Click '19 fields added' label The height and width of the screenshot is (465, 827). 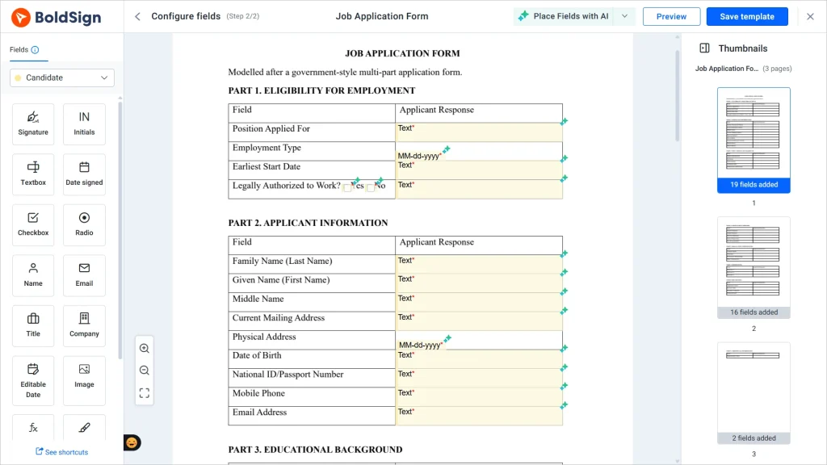point(754,185)
